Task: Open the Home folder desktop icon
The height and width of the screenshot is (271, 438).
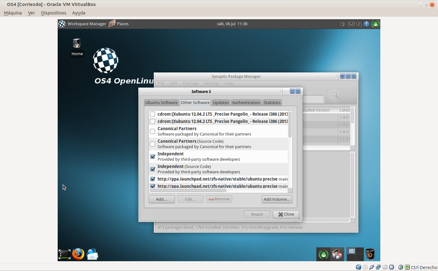Action: click(77, 44)
